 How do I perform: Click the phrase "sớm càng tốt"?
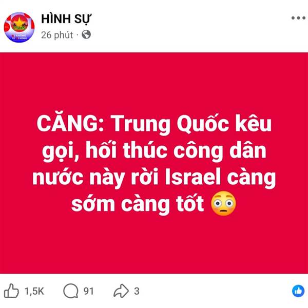138,204
